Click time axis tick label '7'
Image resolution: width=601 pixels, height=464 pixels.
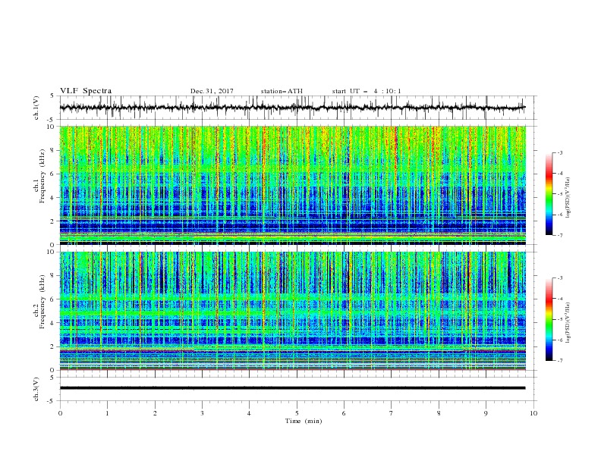(x=392, y=413)
